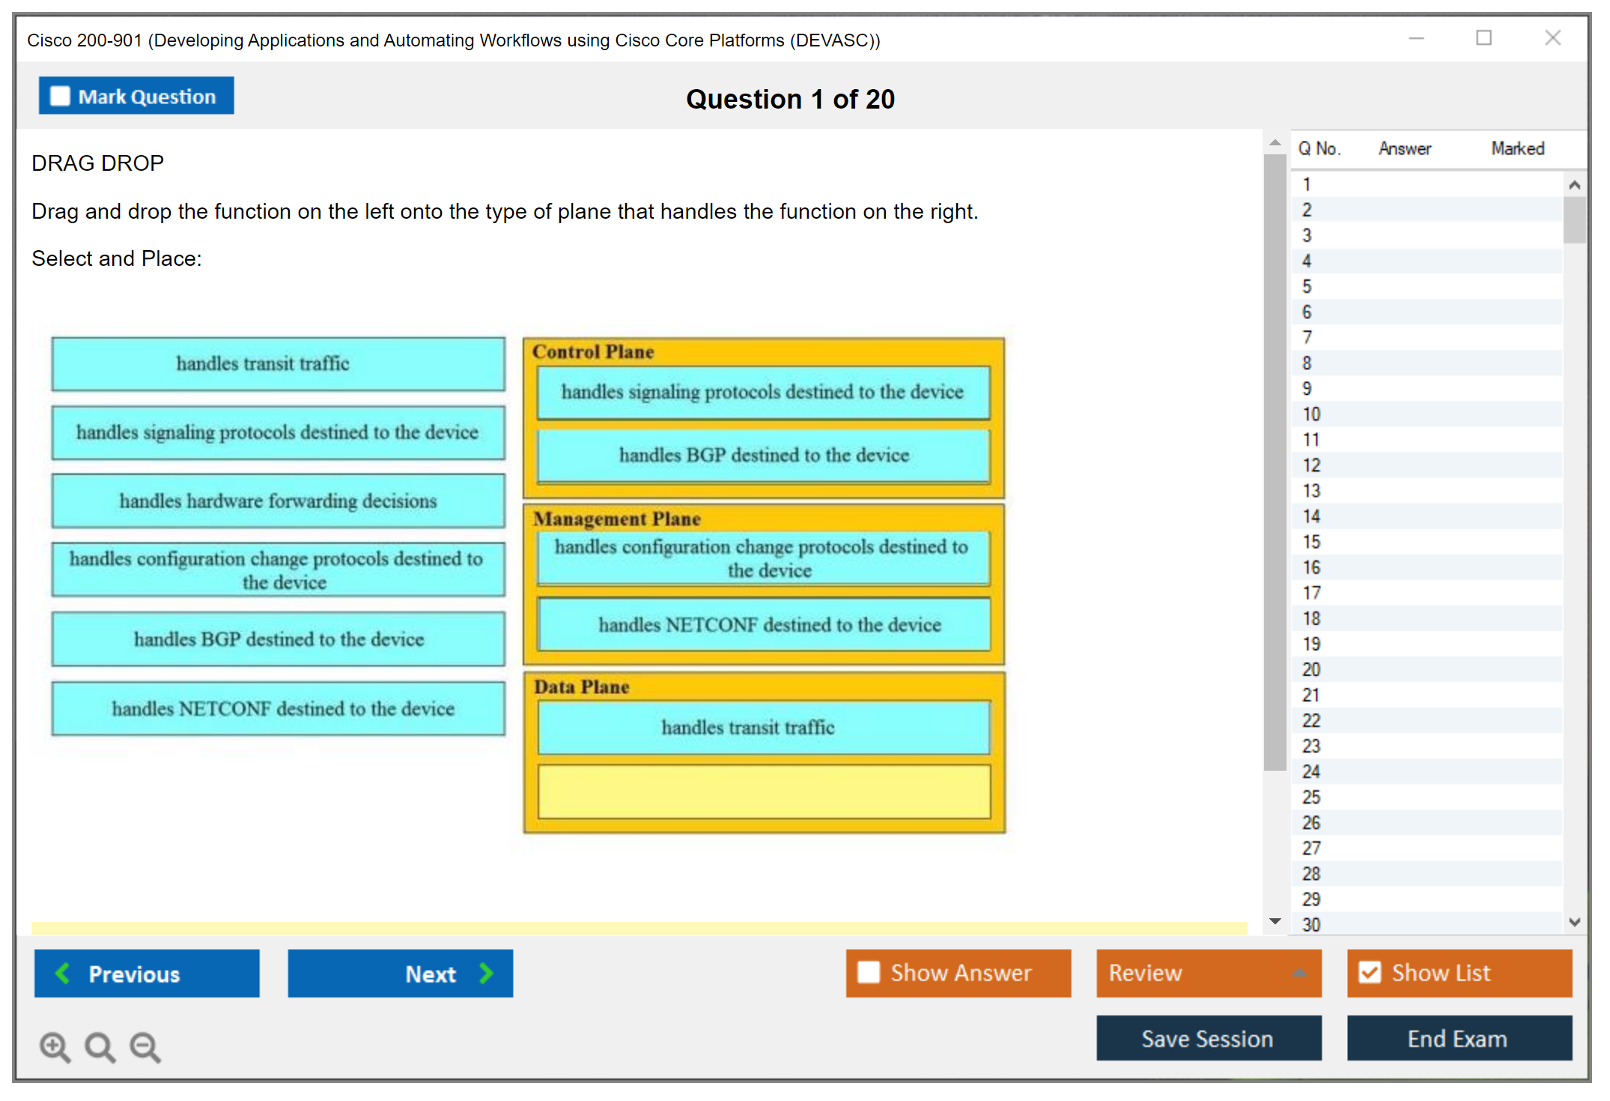Click the zoom out magnifier icon
The height and width of the screenshot is (1101, 1610).
tap(145, 1046)
